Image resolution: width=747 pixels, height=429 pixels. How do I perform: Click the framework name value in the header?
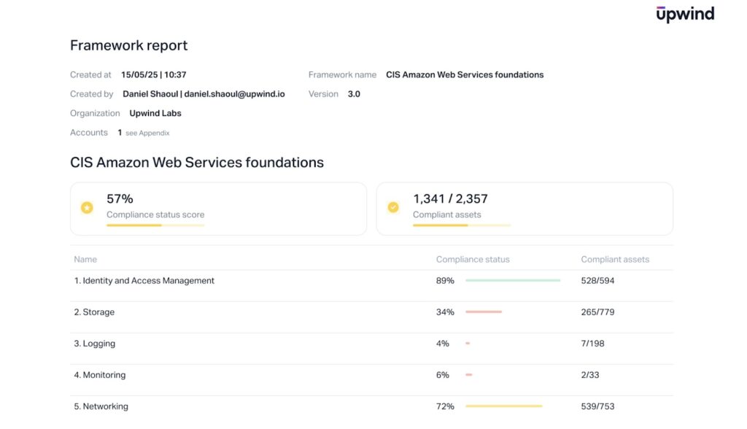coord(465,75)
